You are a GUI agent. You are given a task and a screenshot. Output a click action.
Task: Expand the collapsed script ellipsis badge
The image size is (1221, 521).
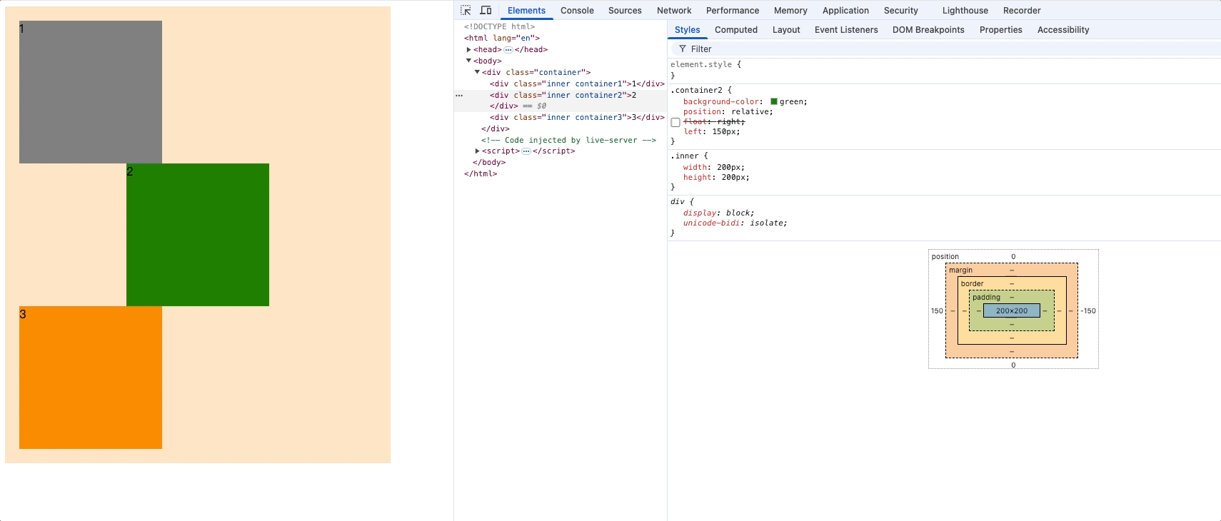click(526, 151)
